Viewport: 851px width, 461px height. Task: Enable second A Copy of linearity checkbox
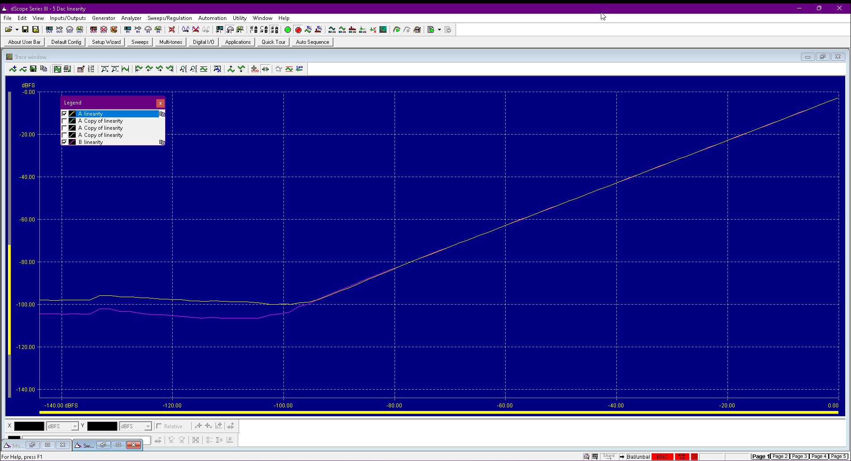(x=65, y=128)
